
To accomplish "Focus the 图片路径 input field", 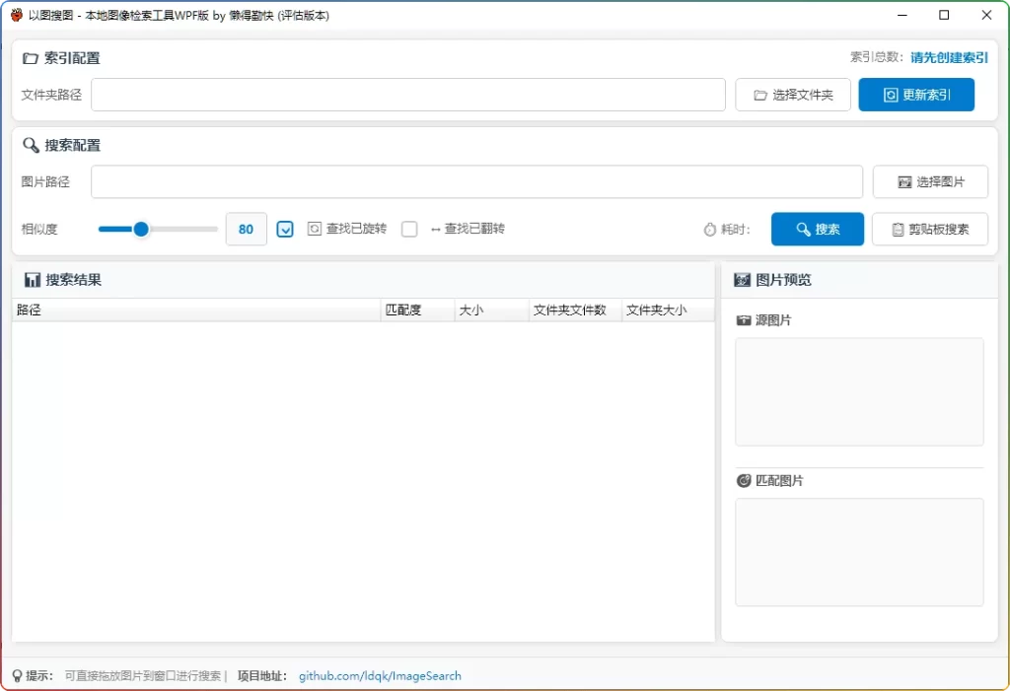I will point(476,181).
